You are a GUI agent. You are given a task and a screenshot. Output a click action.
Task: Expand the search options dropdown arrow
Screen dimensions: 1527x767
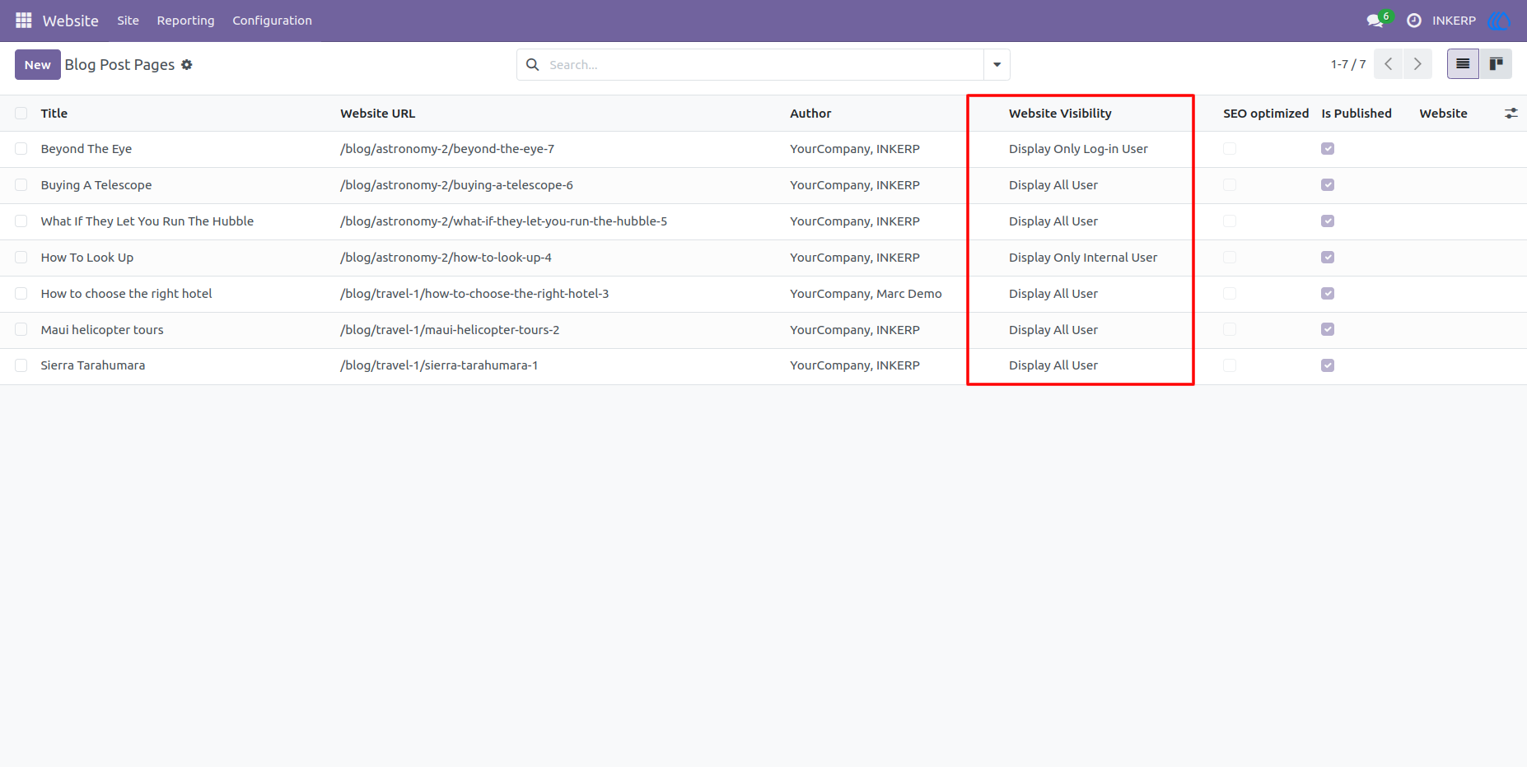[x=997, y=64]
